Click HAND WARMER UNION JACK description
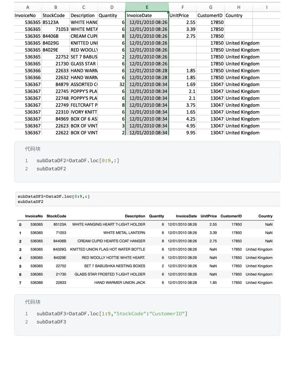 coord(120,283)
